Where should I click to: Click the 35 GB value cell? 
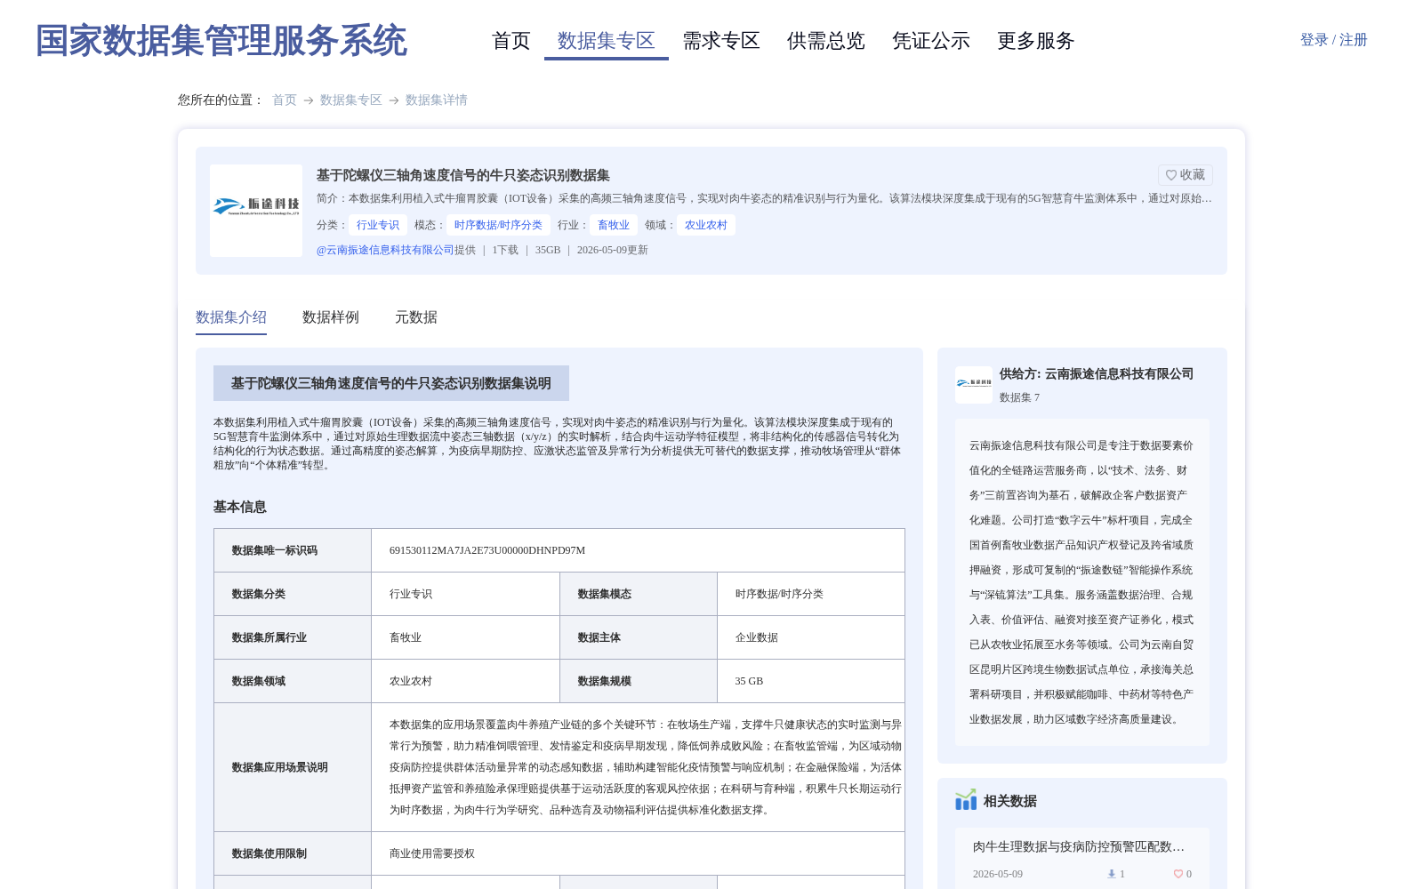point(811,681)
